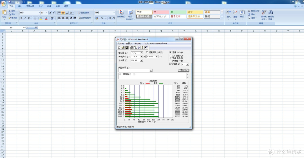The image size is (304, 158).
Task: Apply the Warning Text (警告文本) cell style
Action: [x=178, y=17]
